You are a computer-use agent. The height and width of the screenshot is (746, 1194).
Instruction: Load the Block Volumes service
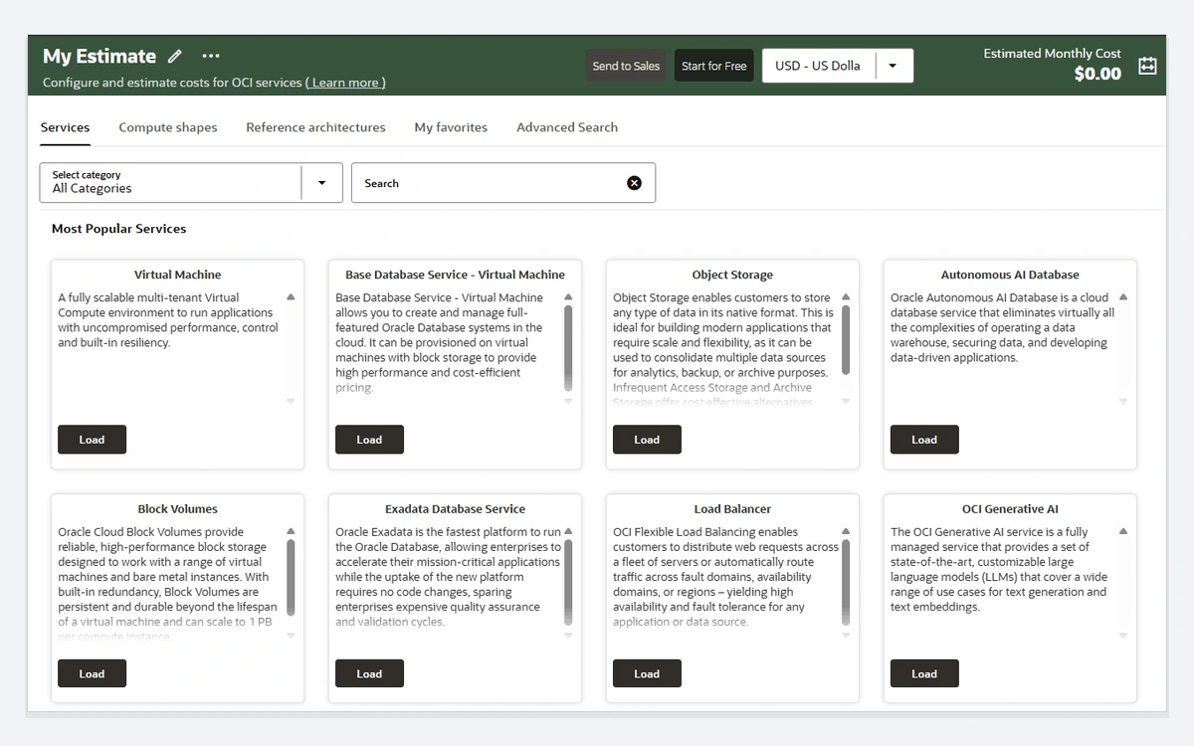point(92,673)
